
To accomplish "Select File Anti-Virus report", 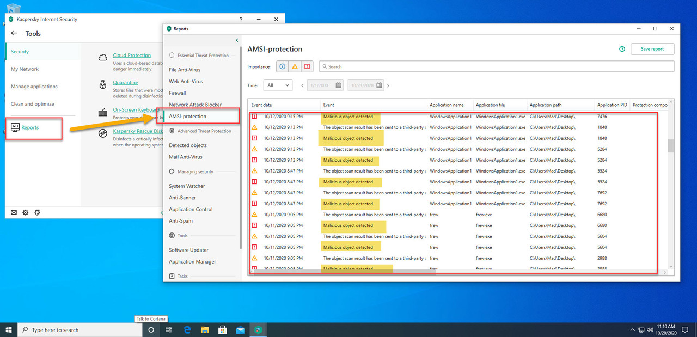I will 185,70.
